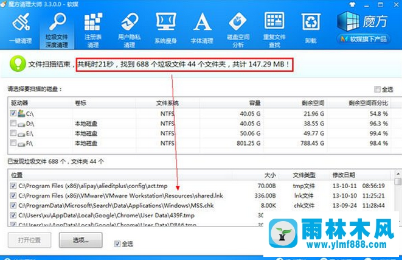
Task: Open 用户隐私清理 privacy cleaner
Action: pos(129,30)
